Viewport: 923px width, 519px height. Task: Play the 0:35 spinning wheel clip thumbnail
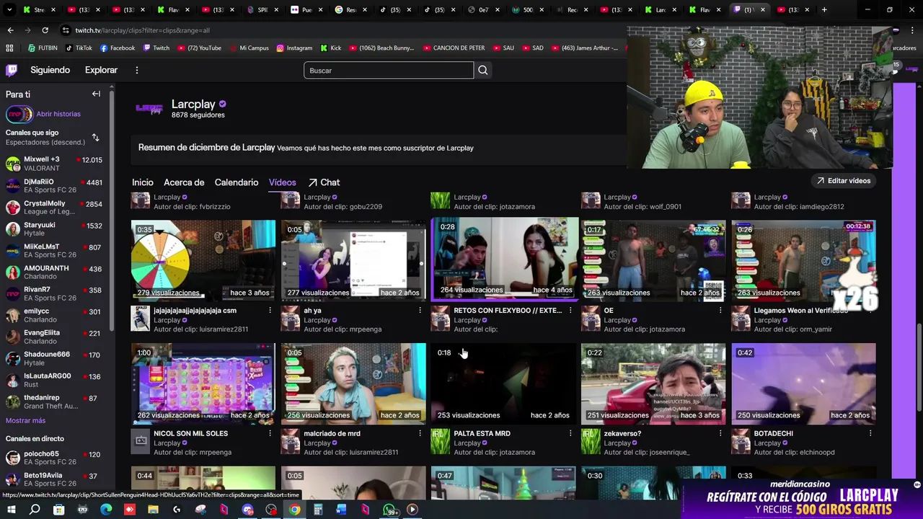(x=203, y=259)
